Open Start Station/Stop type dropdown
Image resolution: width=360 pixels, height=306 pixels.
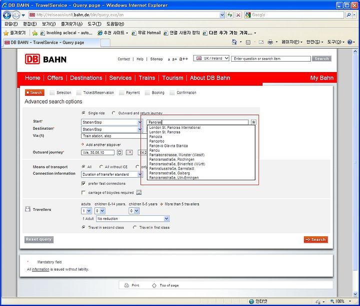pos(112,122)
